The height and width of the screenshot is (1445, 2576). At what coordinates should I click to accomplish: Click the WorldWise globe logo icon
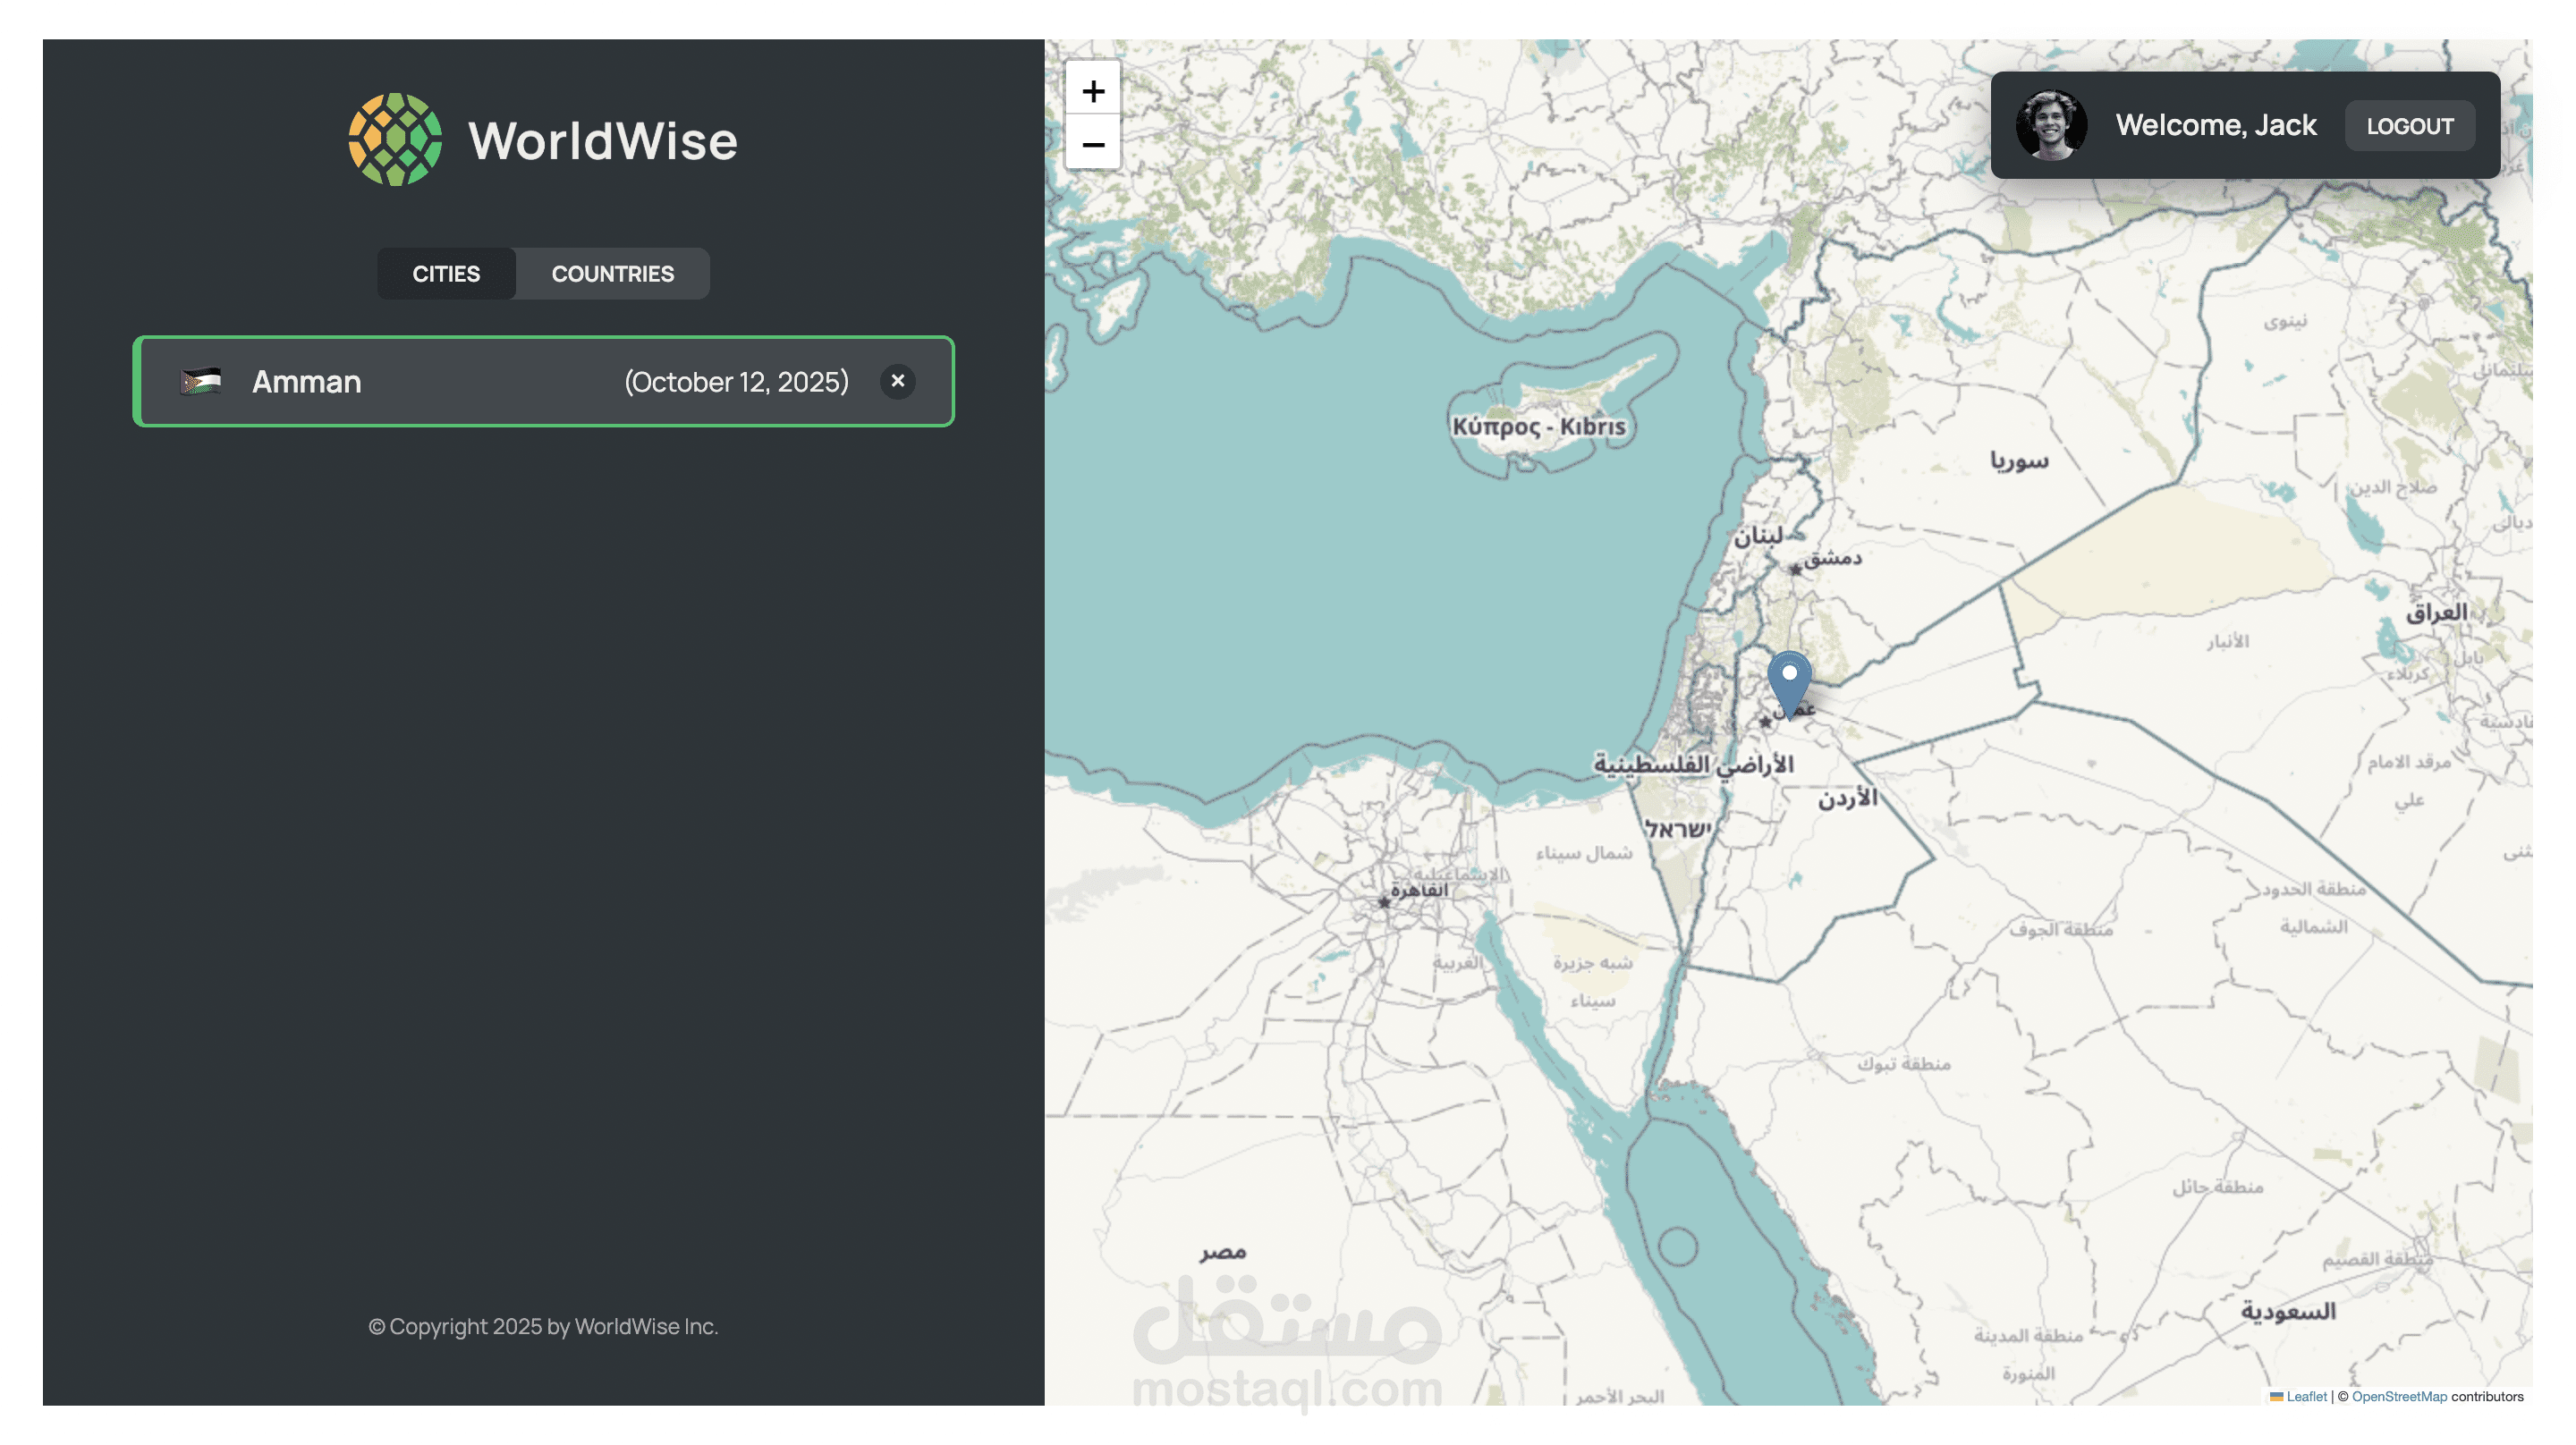[x=395, y=140]
